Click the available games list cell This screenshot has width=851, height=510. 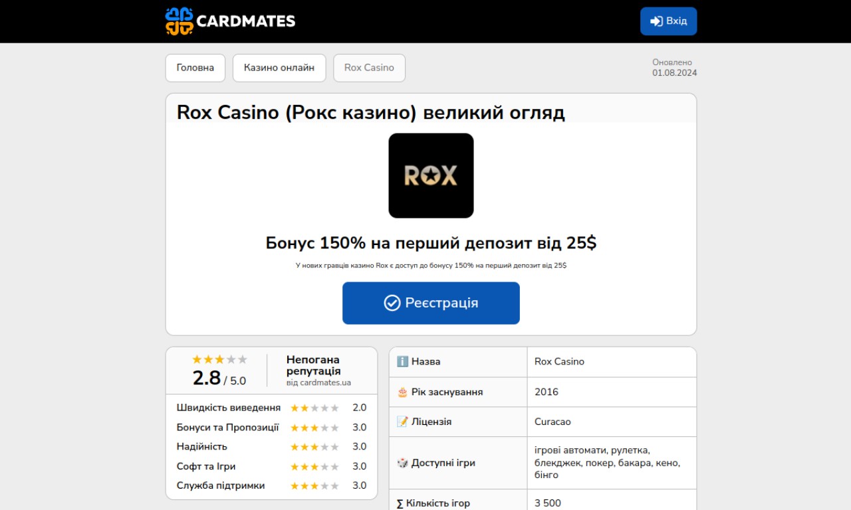coord(612,463)
